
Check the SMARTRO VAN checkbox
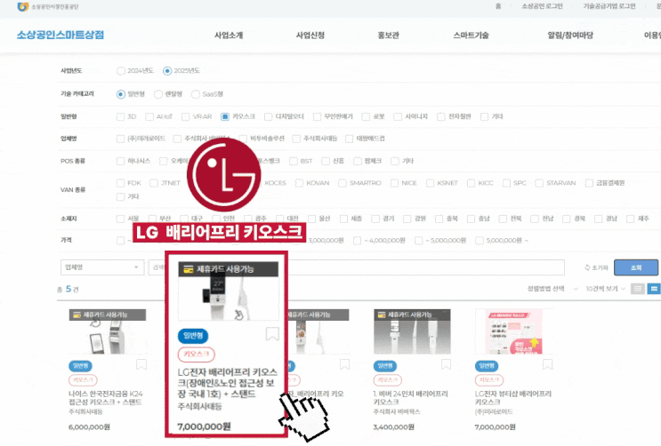point(343,183)
